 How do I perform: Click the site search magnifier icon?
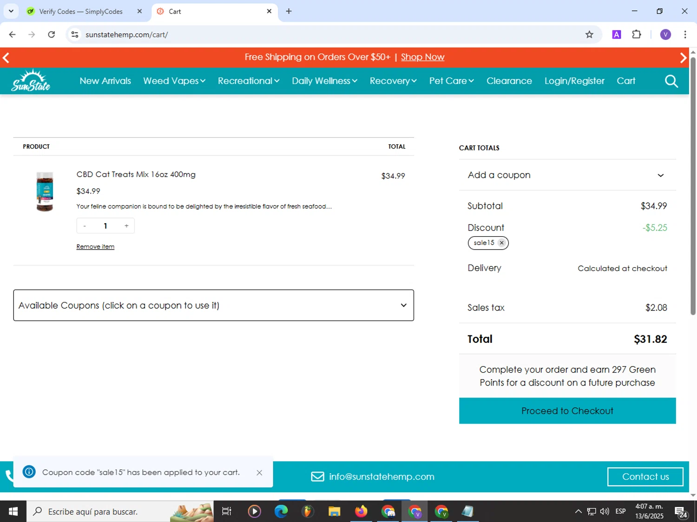pos(671,81)
